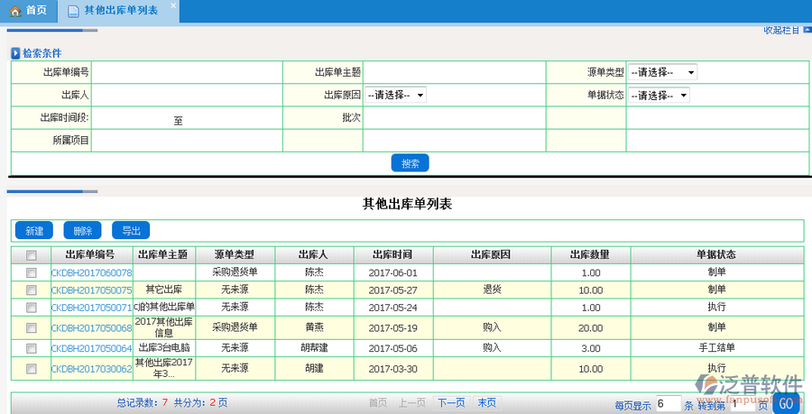Image resolution: width=812 pixels, height=414 pixels.
Task: Click the home icon in 首页 tab
Action: (x=14, y=11)
